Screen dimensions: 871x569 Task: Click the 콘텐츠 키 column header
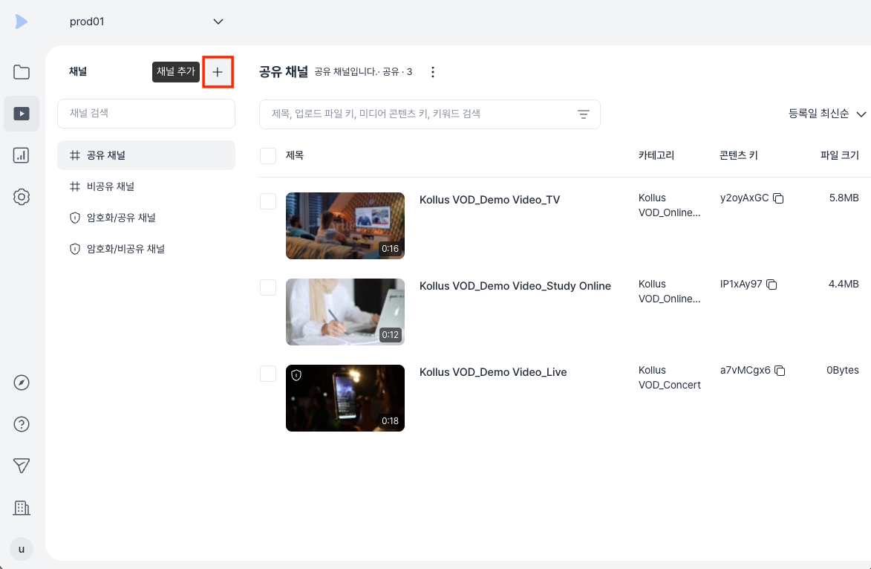point(738,155)
